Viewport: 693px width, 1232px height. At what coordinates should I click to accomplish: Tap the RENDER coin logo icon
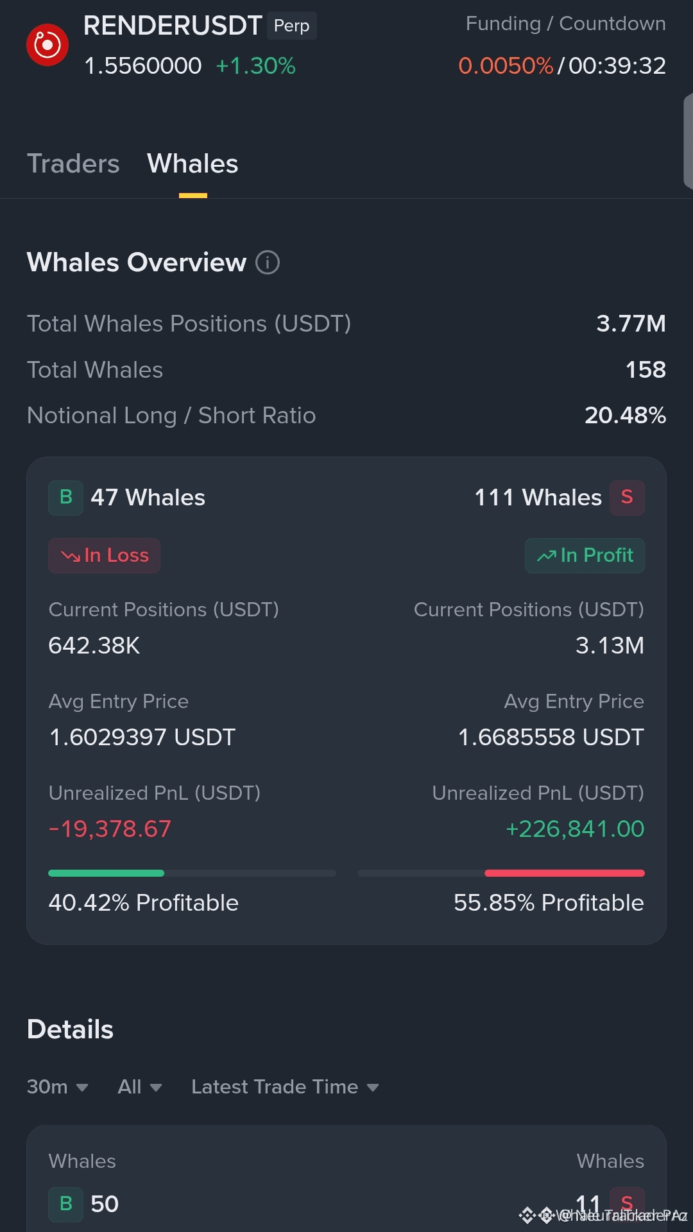(x=47, y=45)
